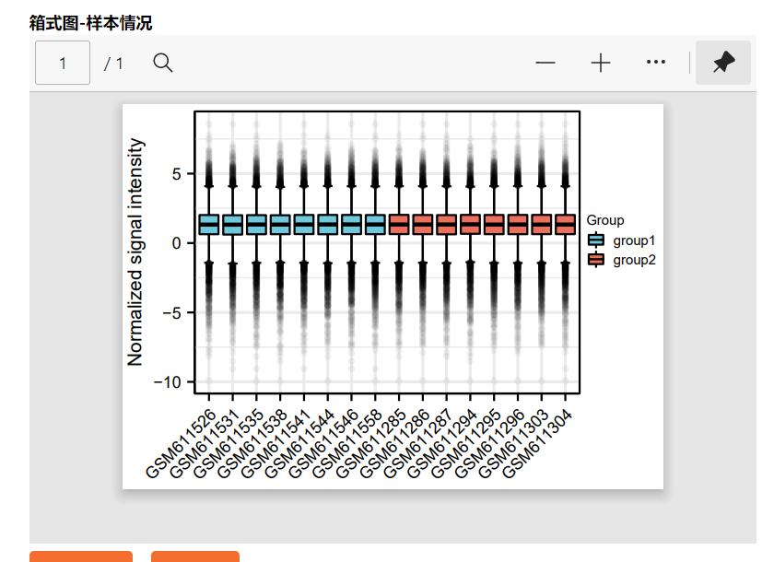Screen dimensions: 774x562
Task: Click the boxplot figure page
Action: (x=393, y=297)
